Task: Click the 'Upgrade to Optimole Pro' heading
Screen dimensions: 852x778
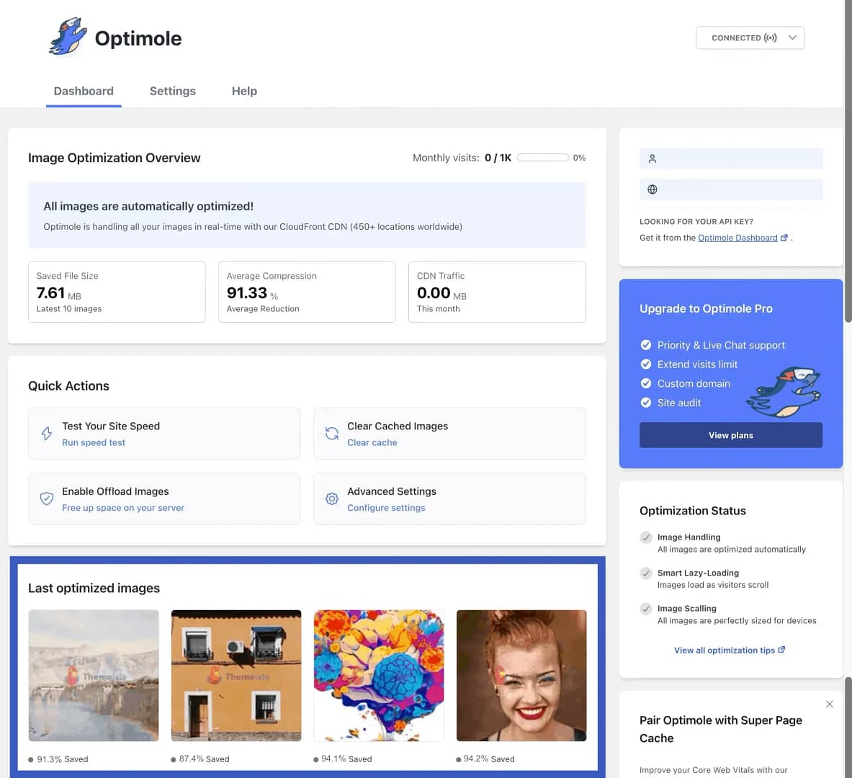Action: pyautogui.click(x=706, y=308)
